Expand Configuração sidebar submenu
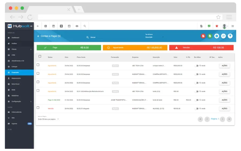 [19, 102]
